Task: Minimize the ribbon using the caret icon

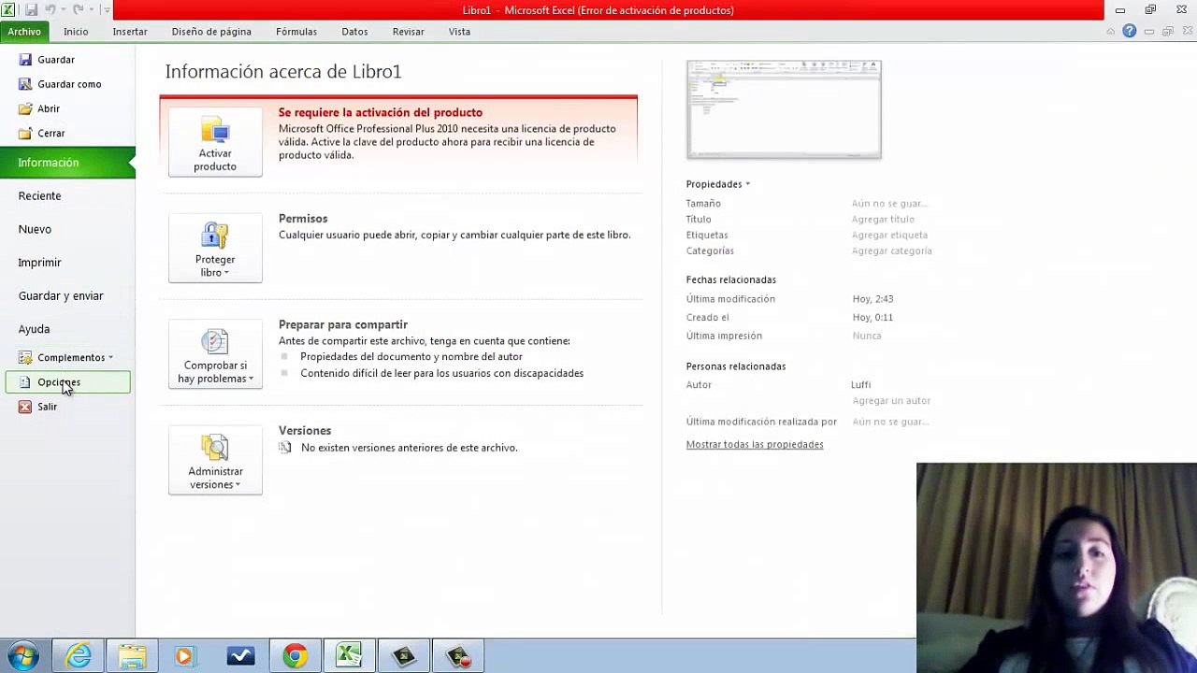Action: click(x=1111, y=32)
